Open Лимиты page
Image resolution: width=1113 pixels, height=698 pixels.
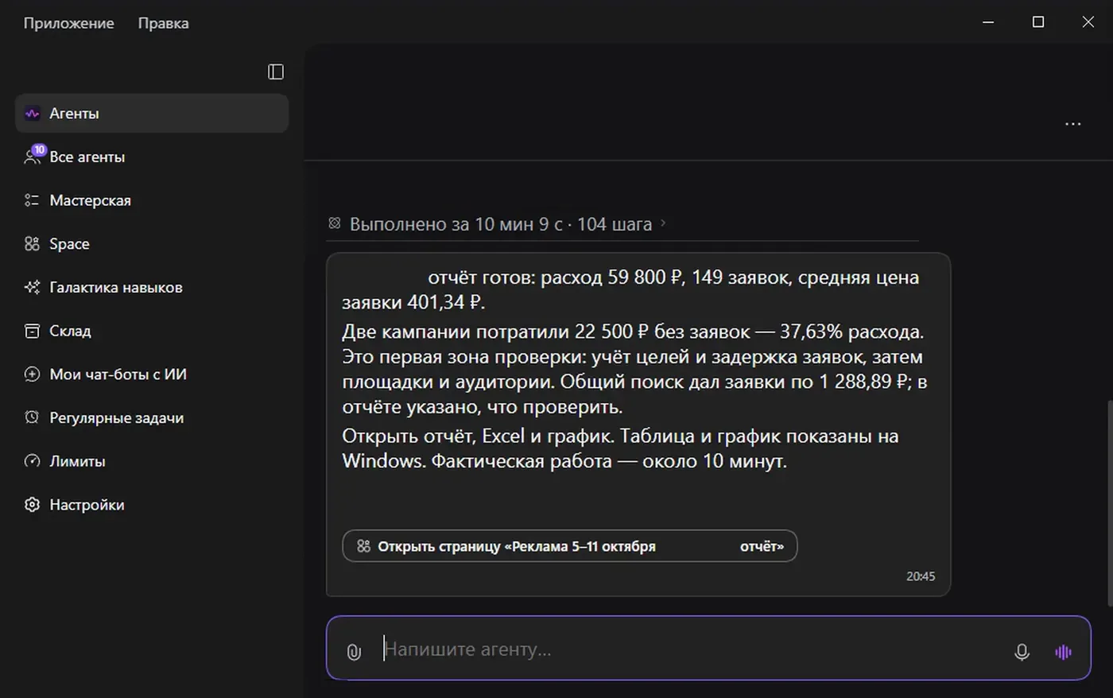click(152, 461)
